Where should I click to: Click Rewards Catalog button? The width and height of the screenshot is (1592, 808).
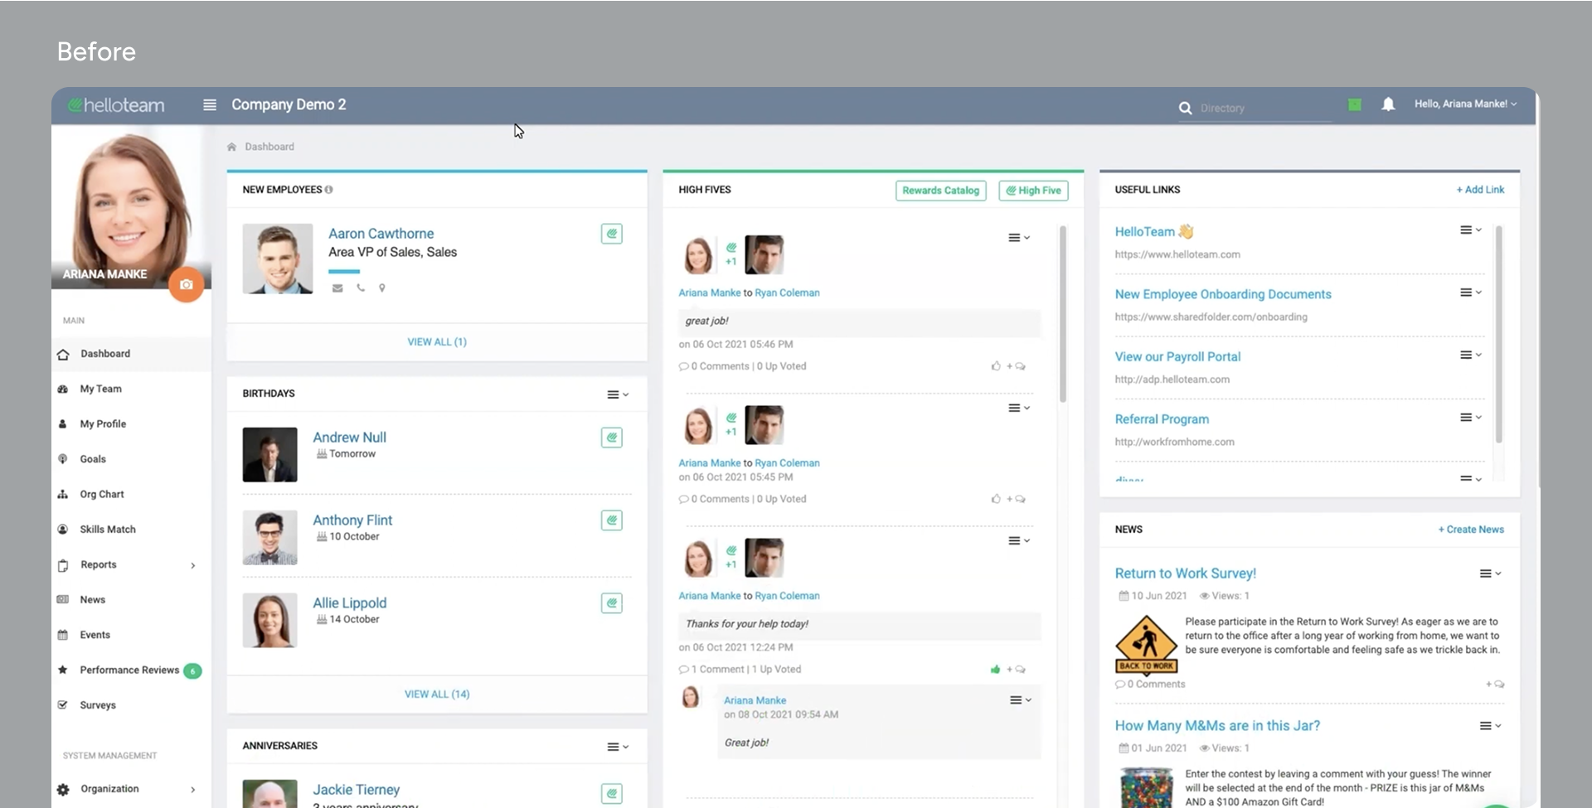941,191
